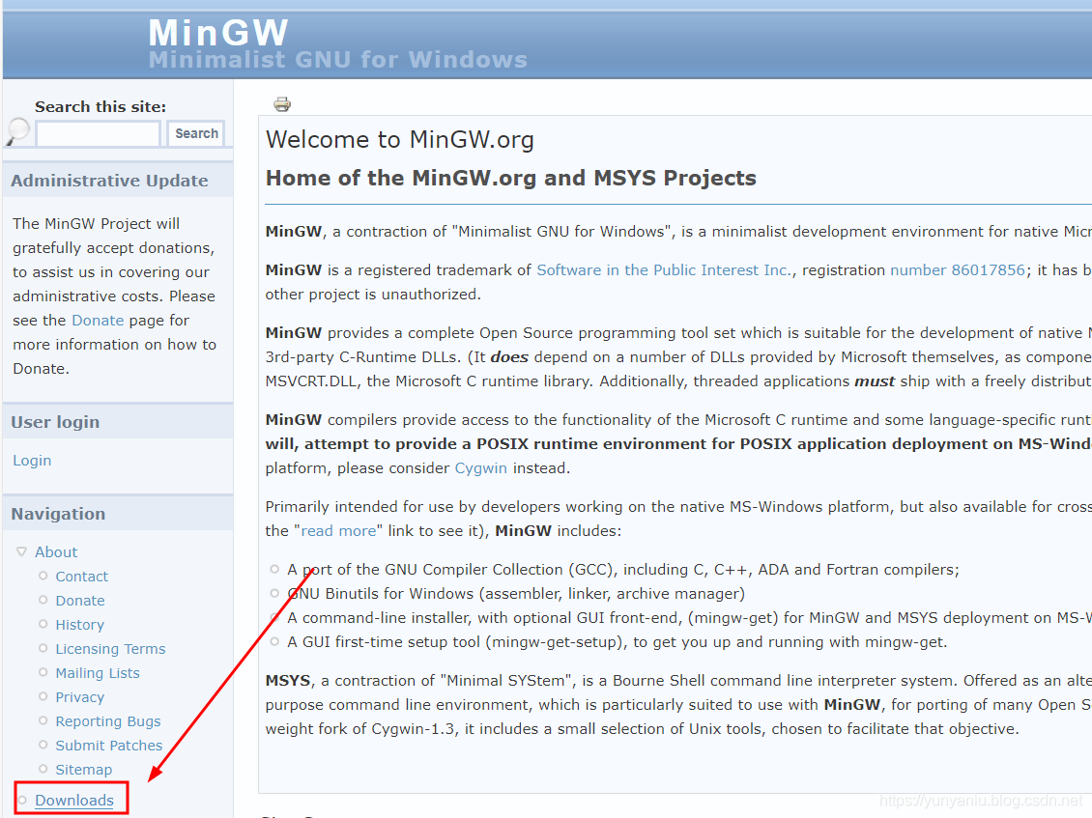Click the 'Search this site:' label
1092x818 pixels.
[x=101, y=106]
